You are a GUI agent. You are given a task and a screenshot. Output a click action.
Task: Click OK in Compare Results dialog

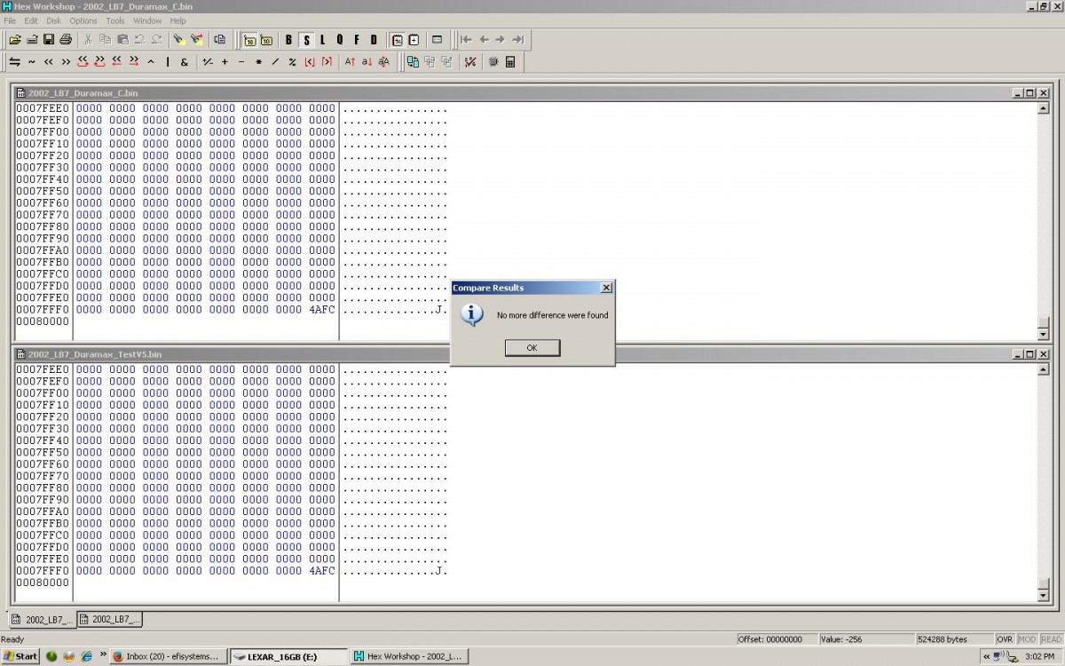(x=532, y=347)
